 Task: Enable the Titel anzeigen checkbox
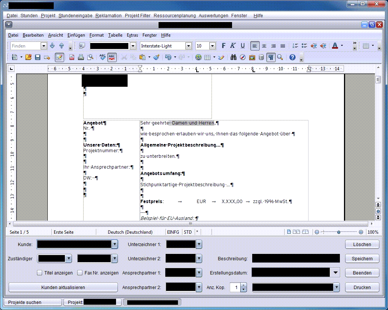coord(40,273)
